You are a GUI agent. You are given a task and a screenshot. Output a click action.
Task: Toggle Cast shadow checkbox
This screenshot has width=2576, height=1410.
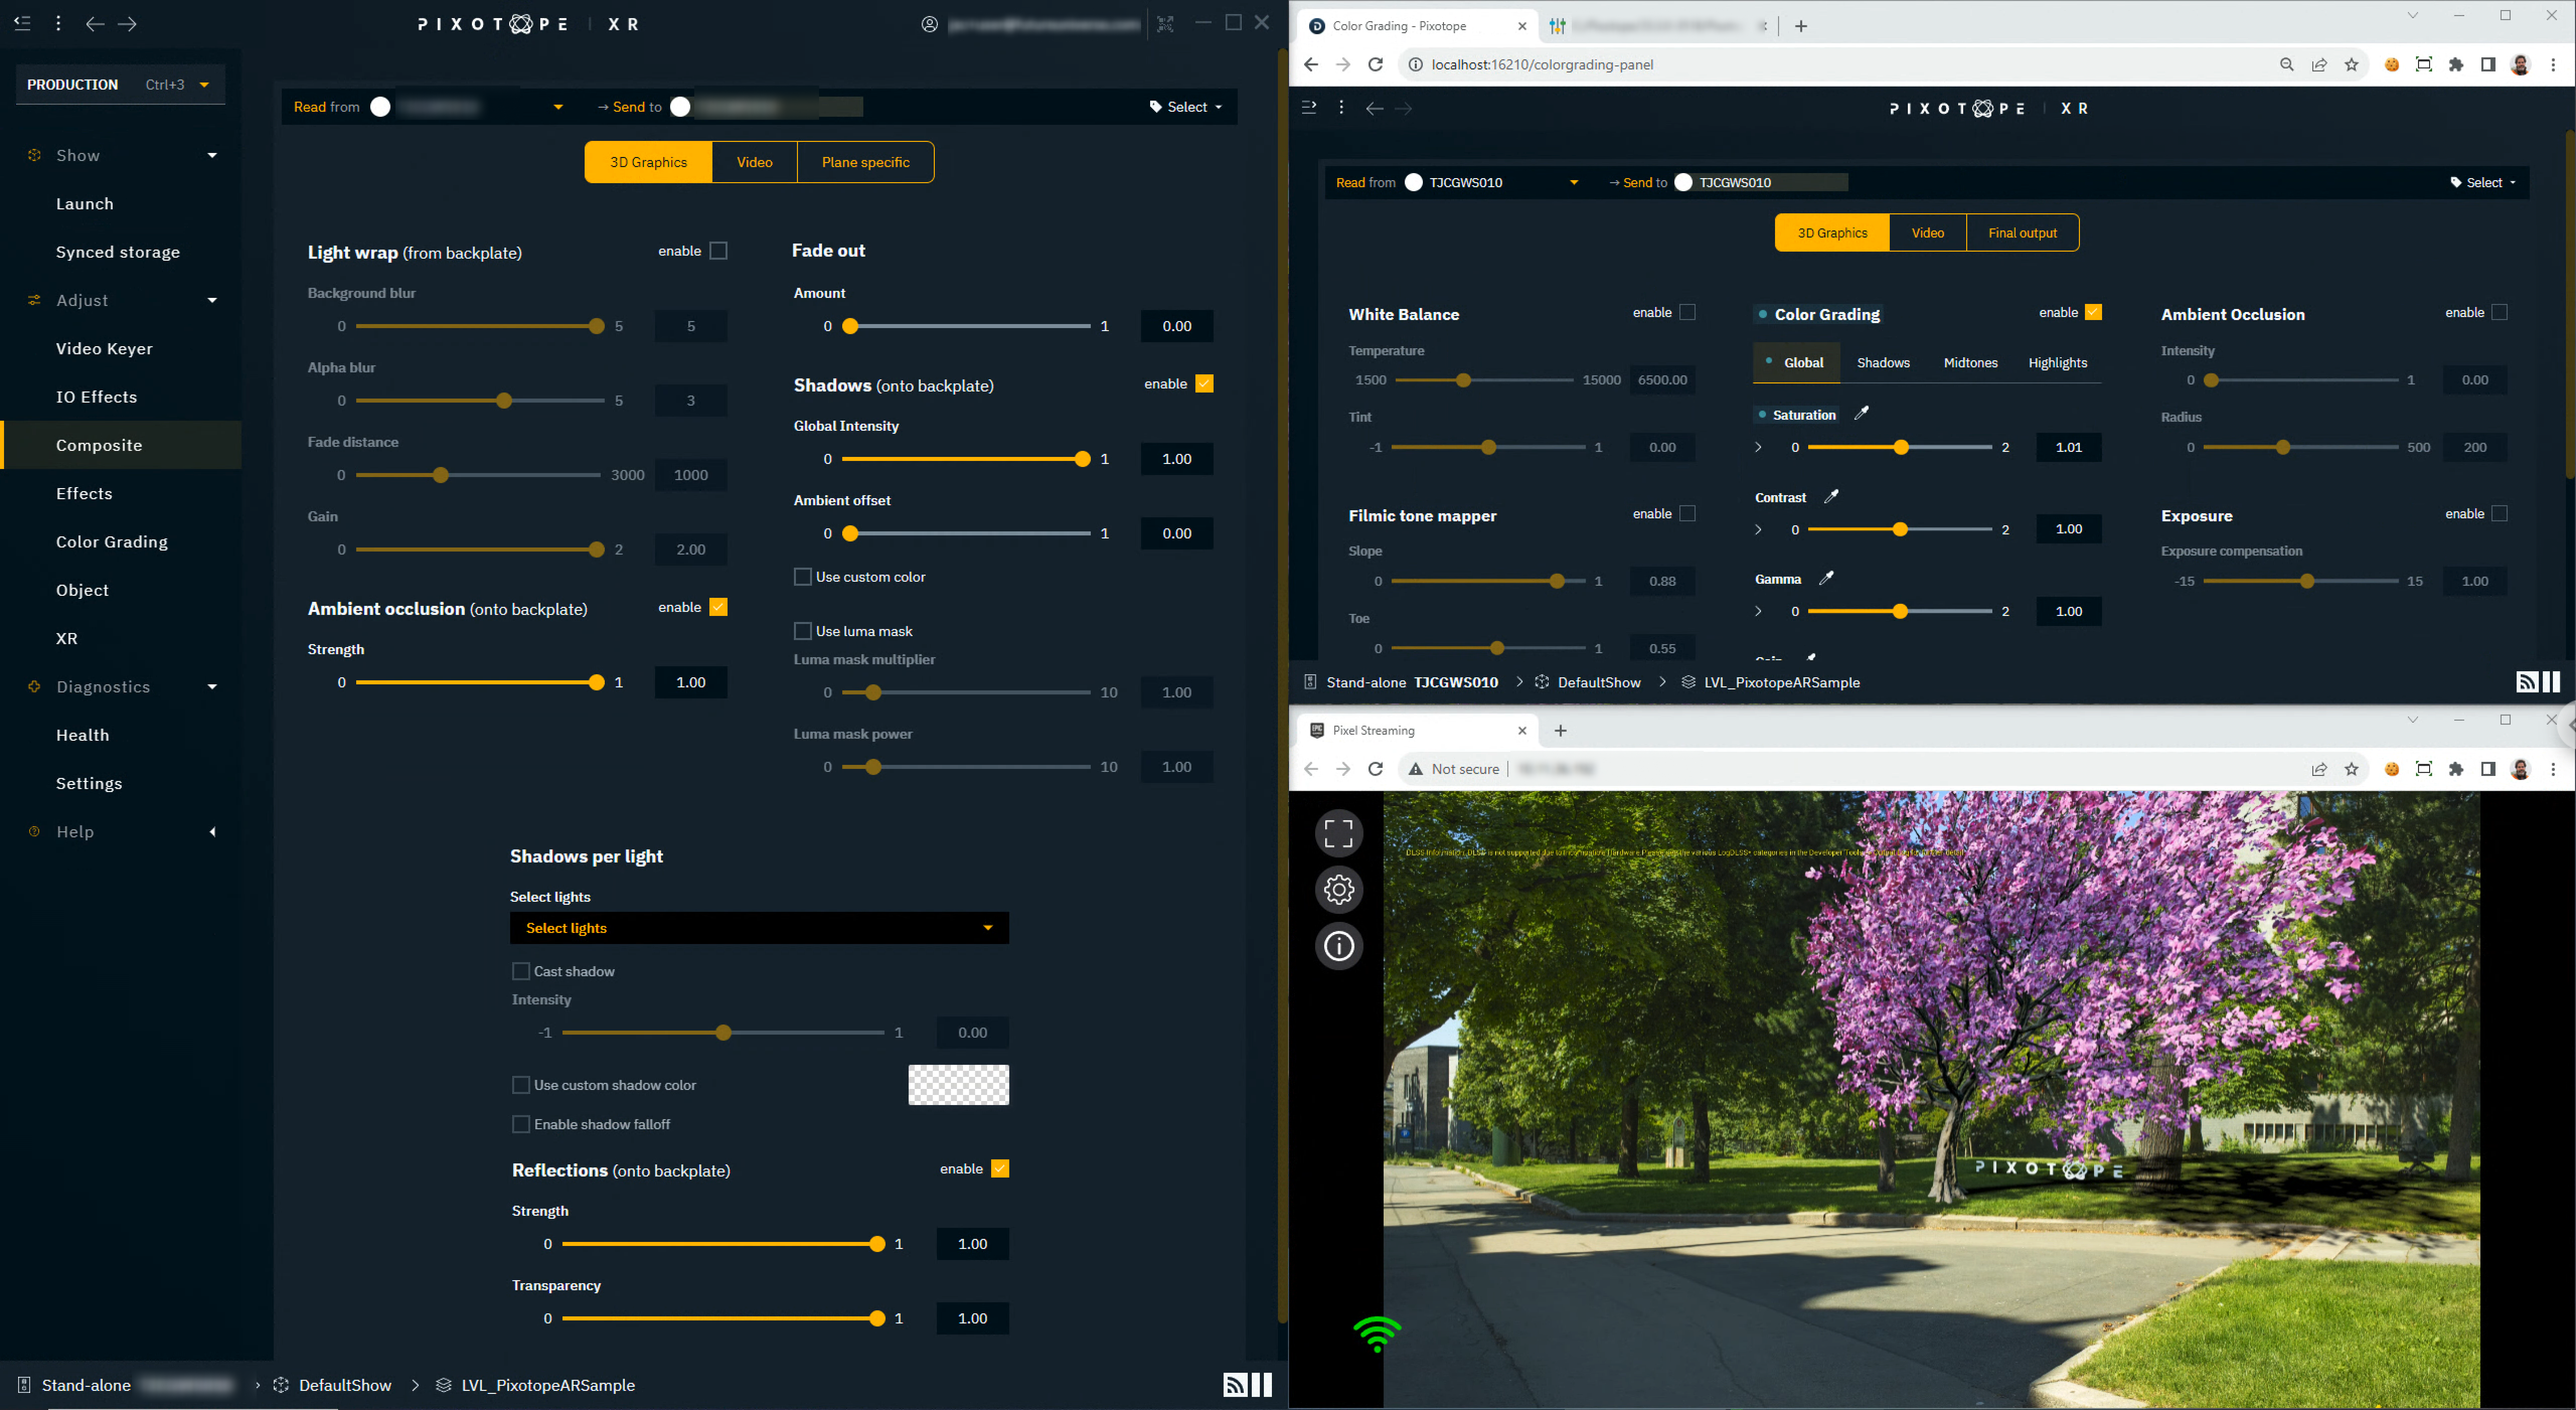pyautogui.click(x=521, y=971)
